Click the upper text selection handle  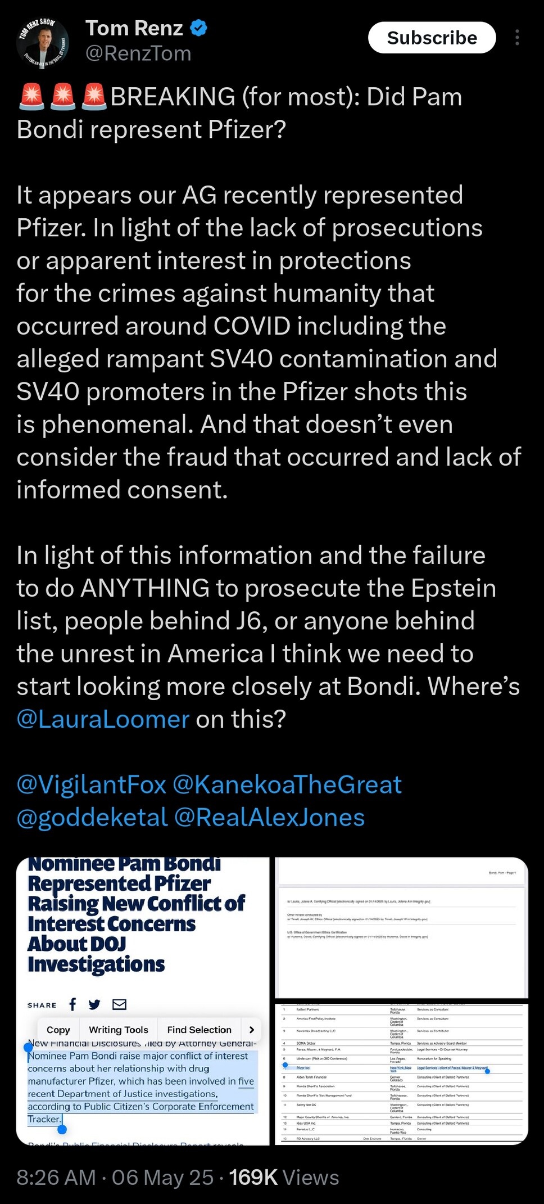(x=29, y=1046)
